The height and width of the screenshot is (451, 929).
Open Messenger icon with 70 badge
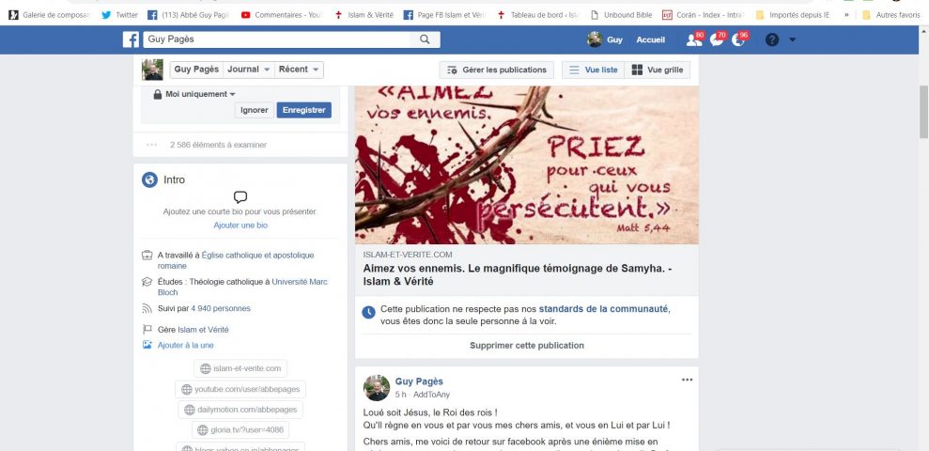tap(717, 39)
